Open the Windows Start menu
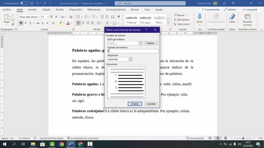Screen dimensions: 264x148 pyautogui.click(x=5, y=144)
